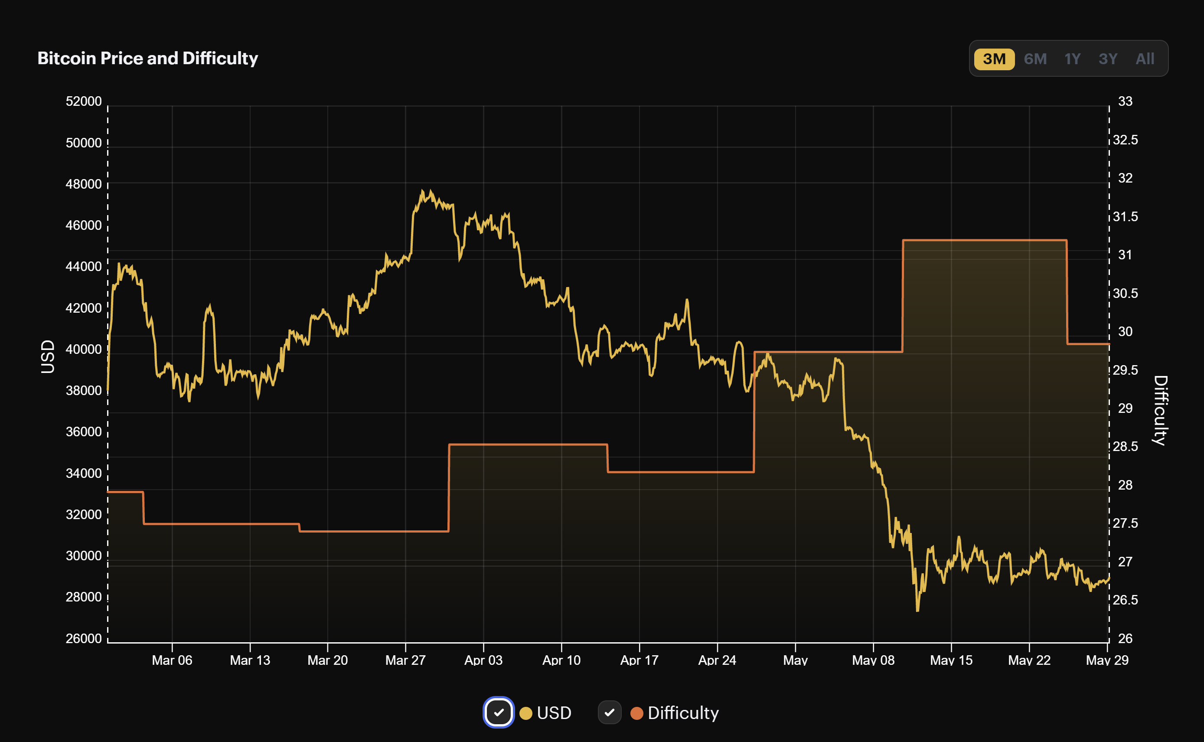Click the 28000 USD axis value
Image resolution: width=1204 pixels, height=742 pixels.
83,597
